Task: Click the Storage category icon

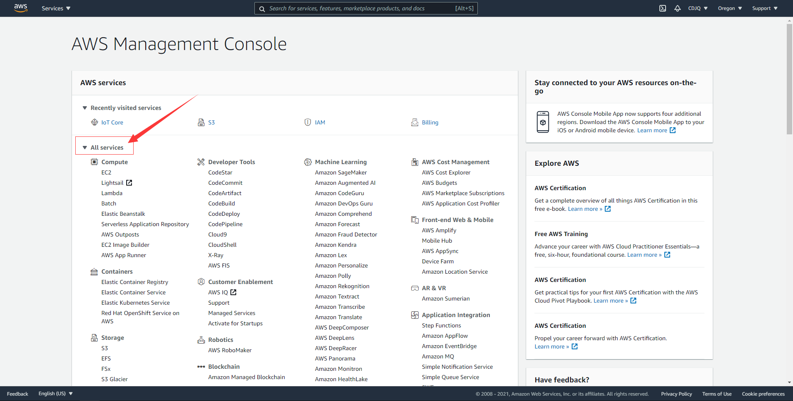Action: (94, 338)
